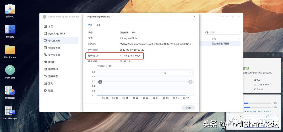Click the IP address 192.168.1.186
The height and width of the screenshot is (132, 283).
[261, 85]
